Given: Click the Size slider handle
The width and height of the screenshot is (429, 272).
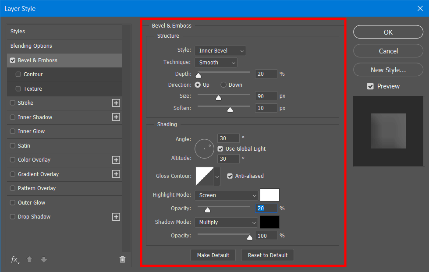Looking at the screenshot, I should [218, 98].
